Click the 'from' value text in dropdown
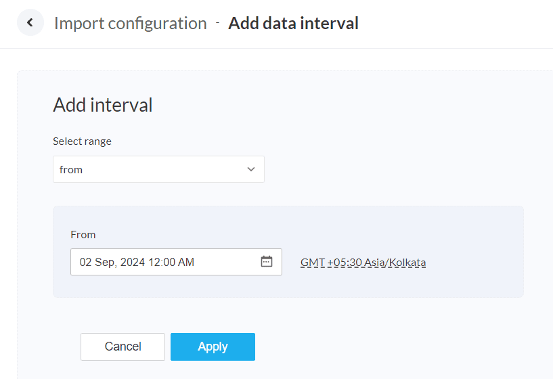Image resolution: width=553 pixels, height=379 pixels. click(71, 169)
